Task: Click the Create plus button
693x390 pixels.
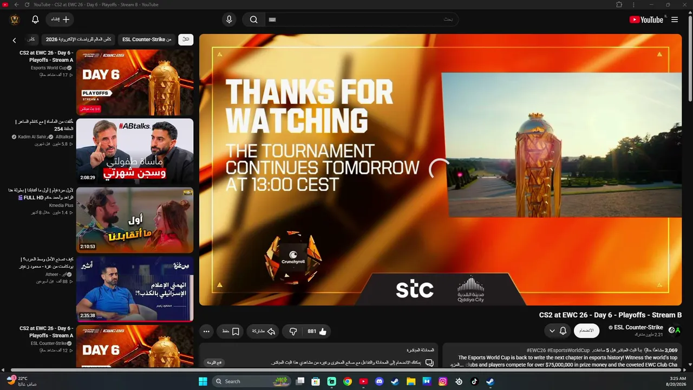Action: (x=60, y=19)
